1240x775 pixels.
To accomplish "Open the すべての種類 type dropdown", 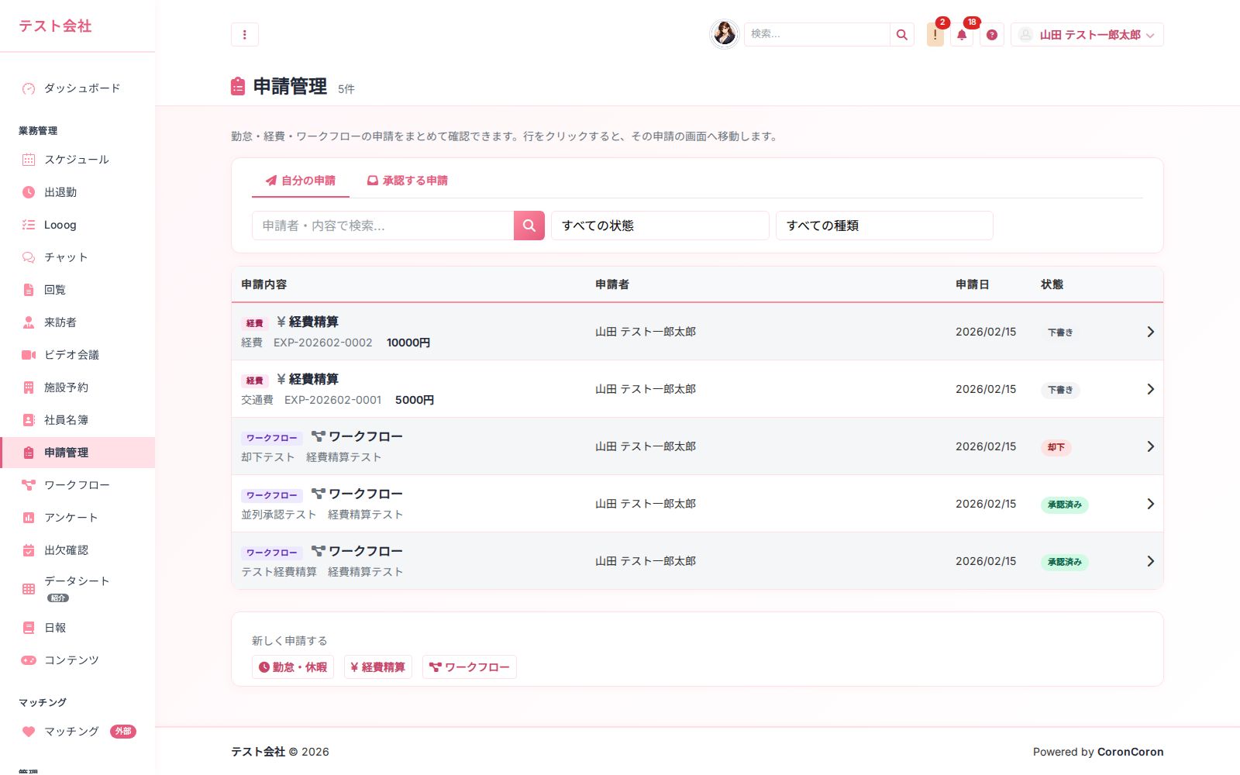I will 884,226.
